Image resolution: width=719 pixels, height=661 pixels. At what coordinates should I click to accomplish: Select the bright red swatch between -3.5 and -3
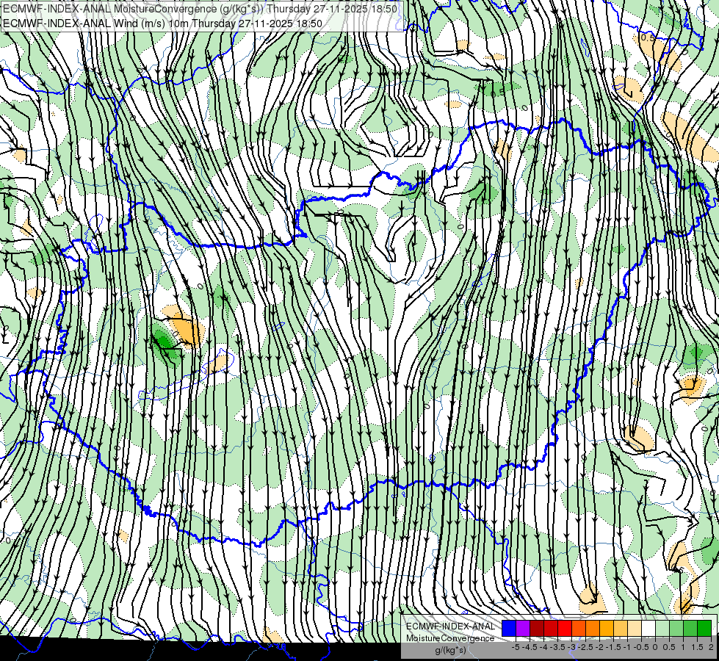pyautogui.click(x=565, y=629)
